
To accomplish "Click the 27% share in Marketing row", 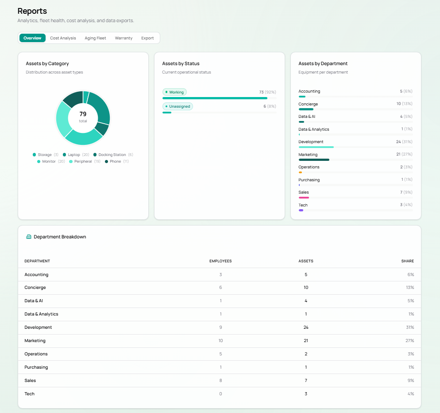I will 410,340.
